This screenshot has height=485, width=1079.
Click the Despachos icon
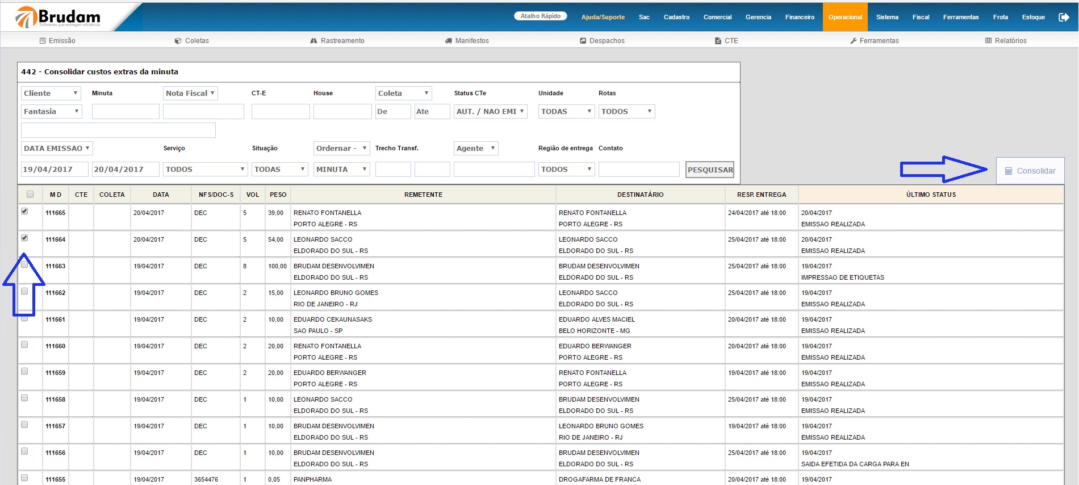pos(583,41)
